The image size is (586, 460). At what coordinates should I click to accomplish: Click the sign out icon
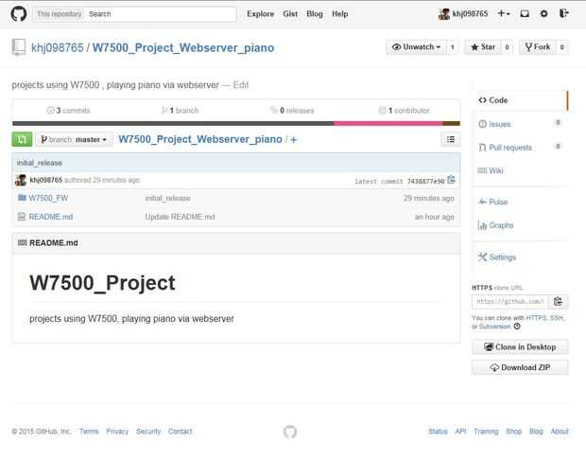coord(564,14)
